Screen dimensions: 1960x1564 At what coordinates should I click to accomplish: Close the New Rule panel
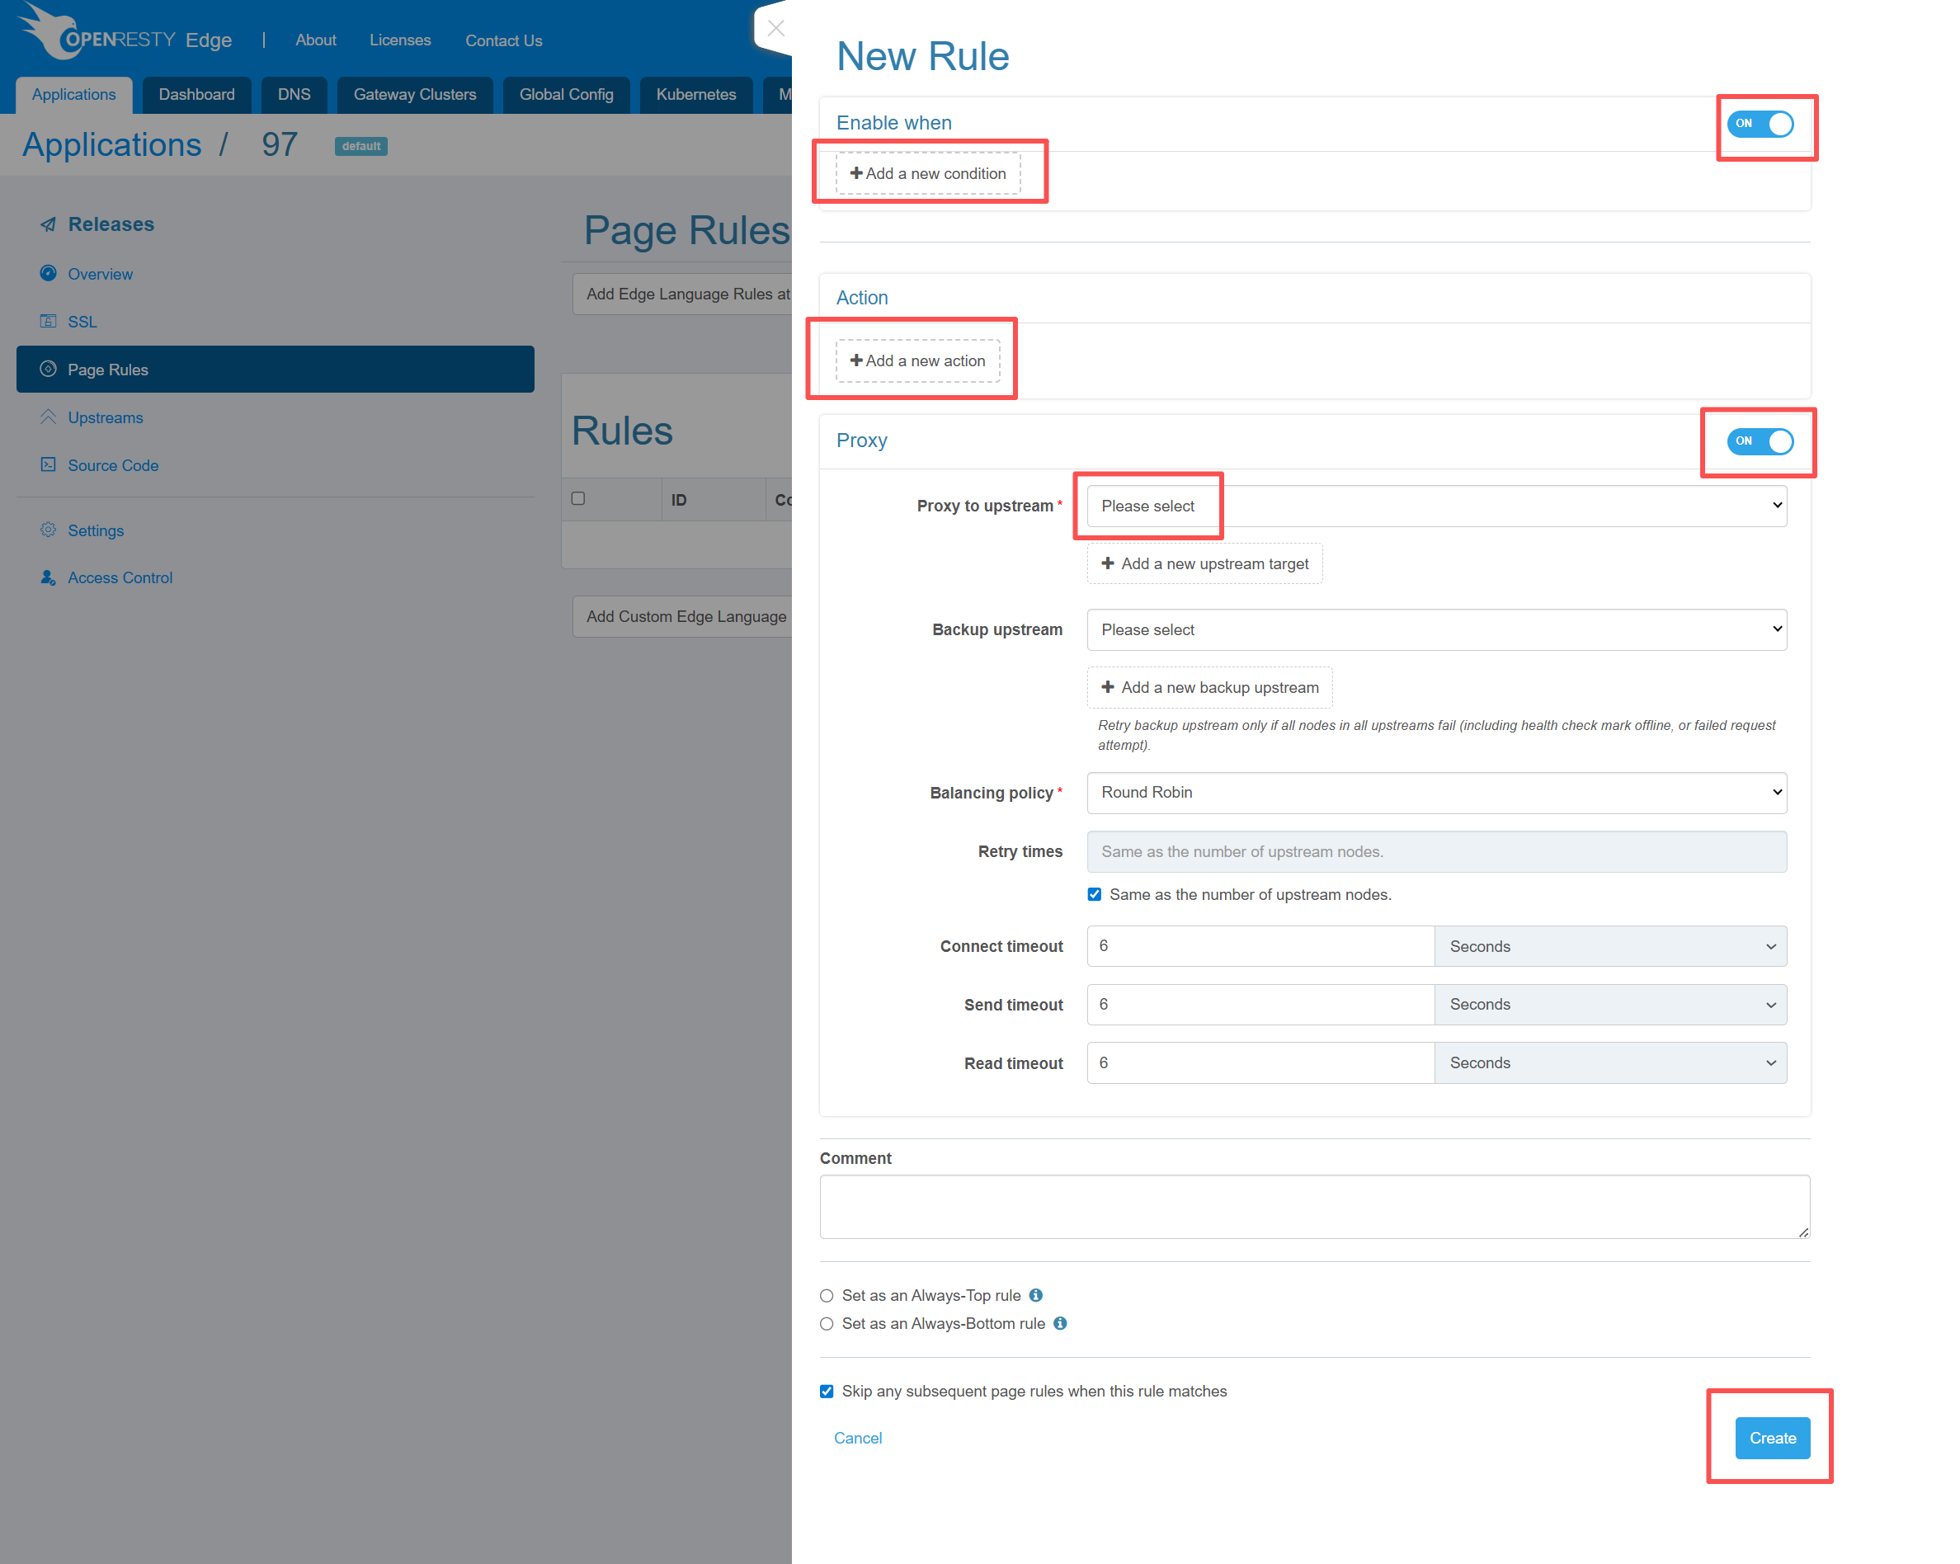[775, 28]
